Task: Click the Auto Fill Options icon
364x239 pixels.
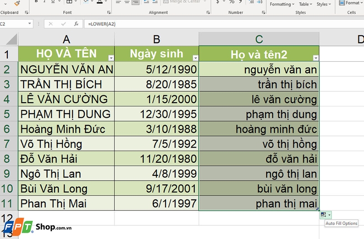Action: 325,215
